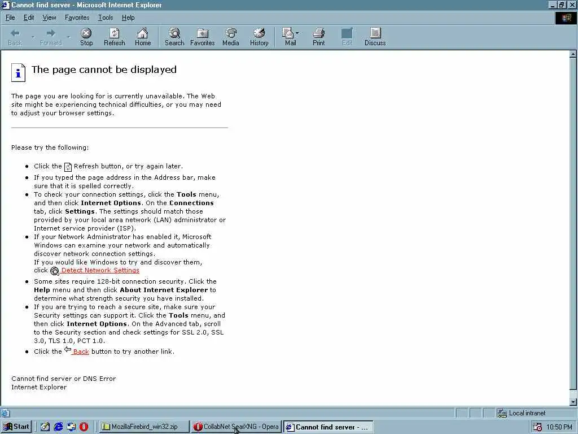The image size is (578, 434).
Task: Expand the Forward history dropdown arrow
Action: click(x=68, y=37)
